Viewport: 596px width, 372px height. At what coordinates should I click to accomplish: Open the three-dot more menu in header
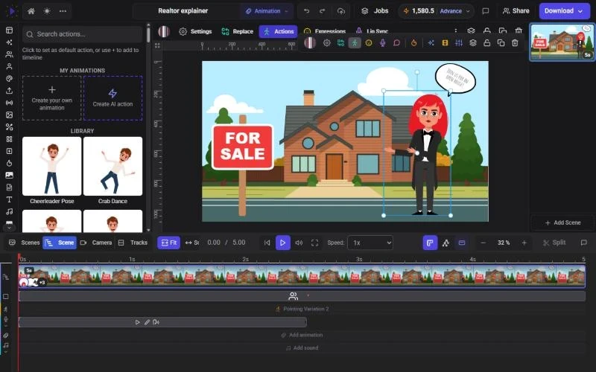click(x=63, y=11)
